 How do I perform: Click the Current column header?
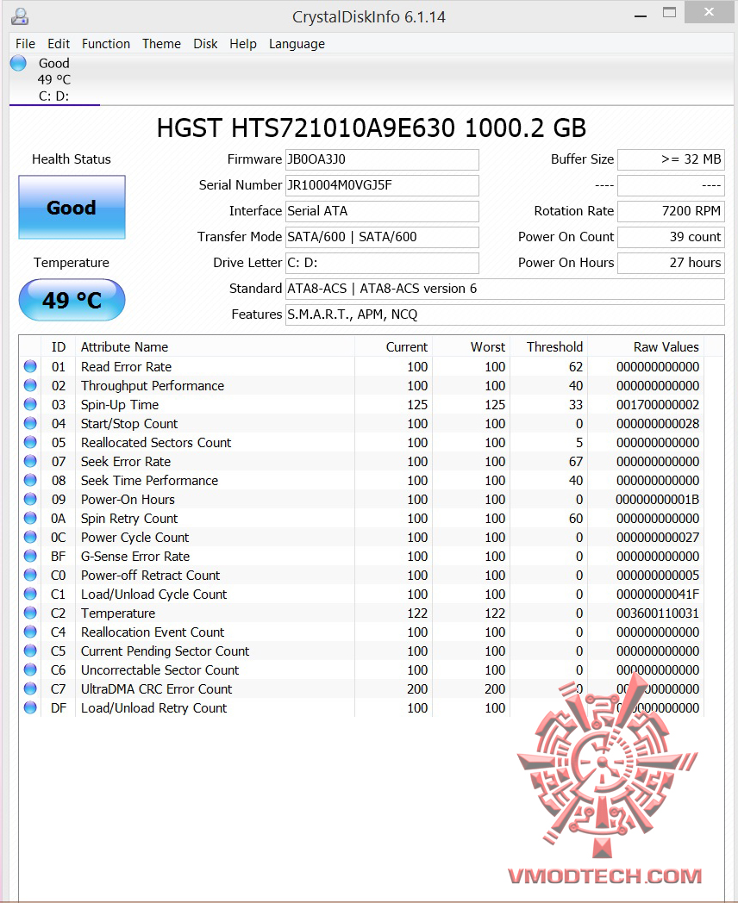point(393,346)
